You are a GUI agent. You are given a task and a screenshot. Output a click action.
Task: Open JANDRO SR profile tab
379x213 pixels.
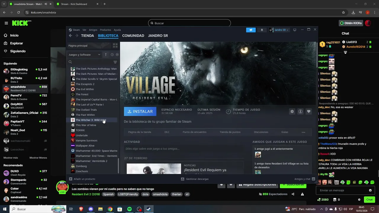coord(158,35)
